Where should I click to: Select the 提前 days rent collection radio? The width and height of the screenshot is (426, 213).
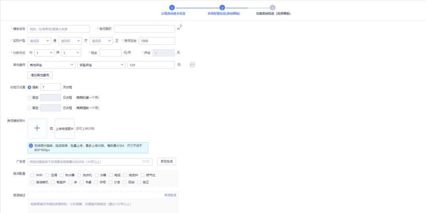(29, 87)
